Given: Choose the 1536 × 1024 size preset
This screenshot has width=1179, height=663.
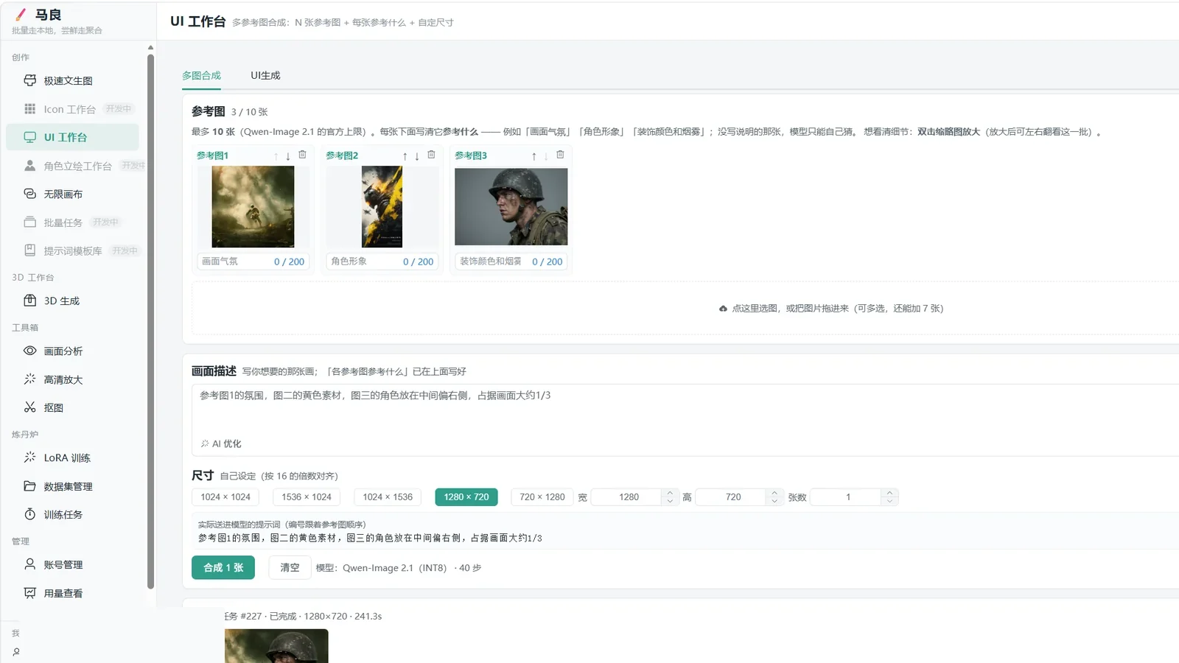Looking at the screenshot, I should 307,497.
